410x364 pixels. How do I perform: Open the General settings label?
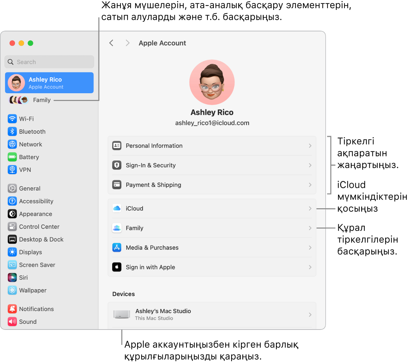30,188
